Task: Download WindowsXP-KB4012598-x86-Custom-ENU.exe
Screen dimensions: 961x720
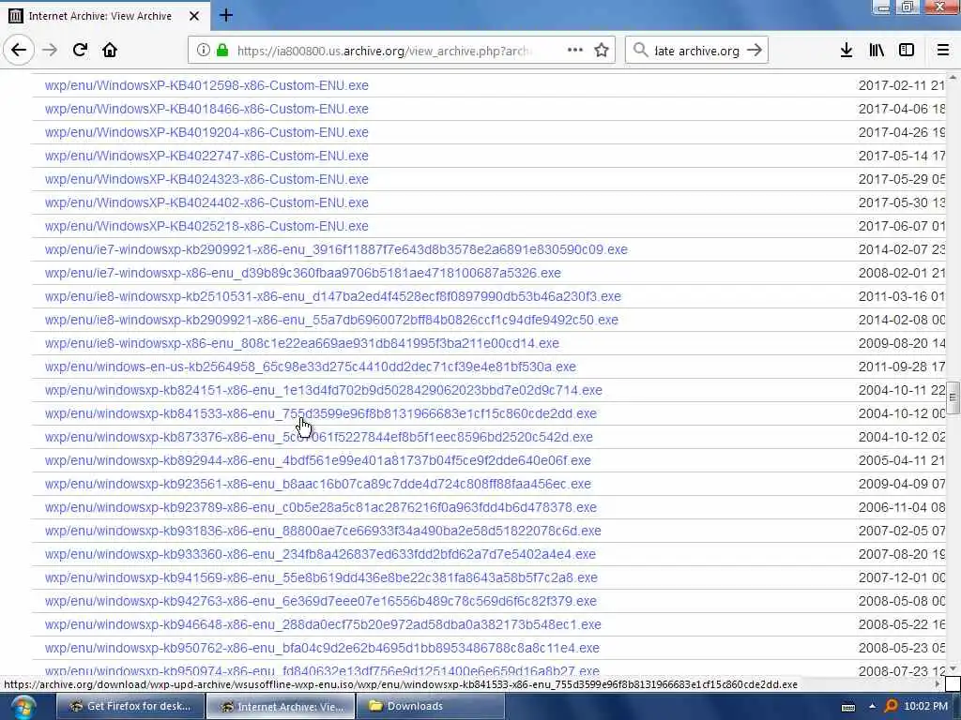Action: point(206,85)
